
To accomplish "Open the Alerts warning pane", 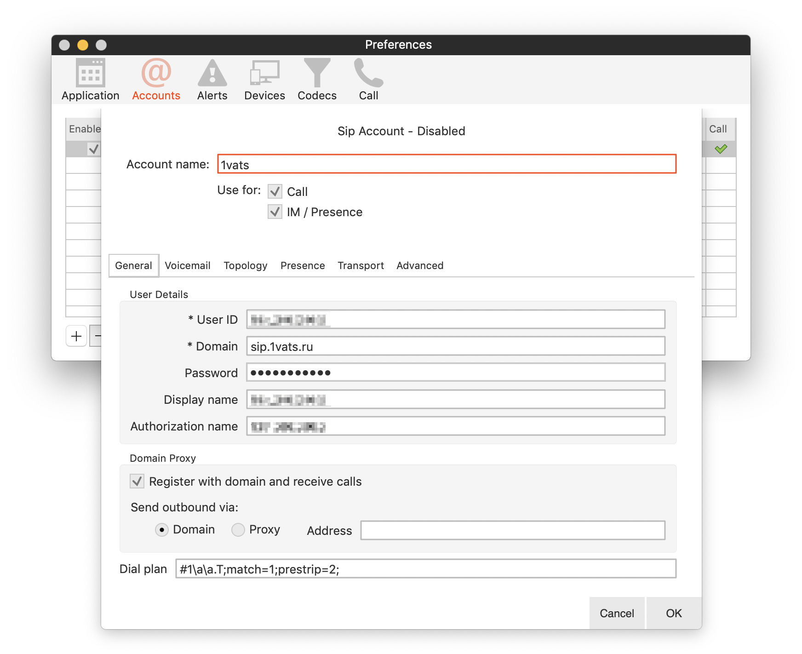I will pos(212,79).
